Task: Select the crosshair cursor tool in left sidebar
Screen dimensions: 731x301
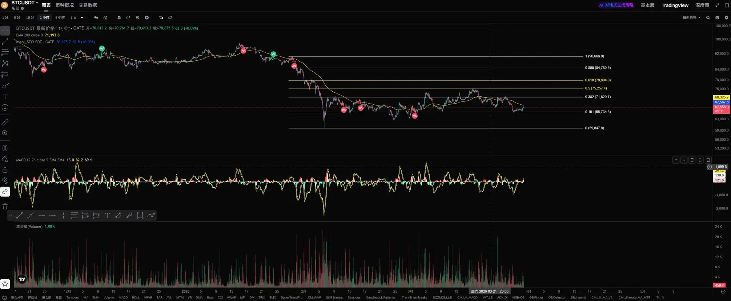Action: coord(5,31)
